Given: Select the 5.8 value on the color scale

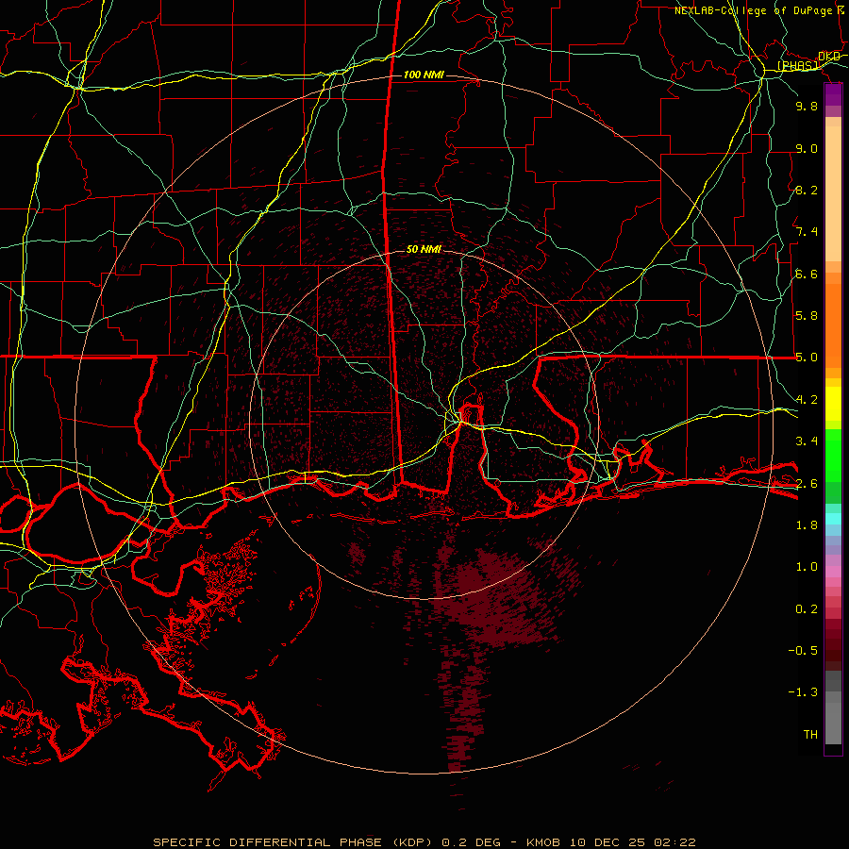Looking at the screenshot, I should tap(807, 316).
